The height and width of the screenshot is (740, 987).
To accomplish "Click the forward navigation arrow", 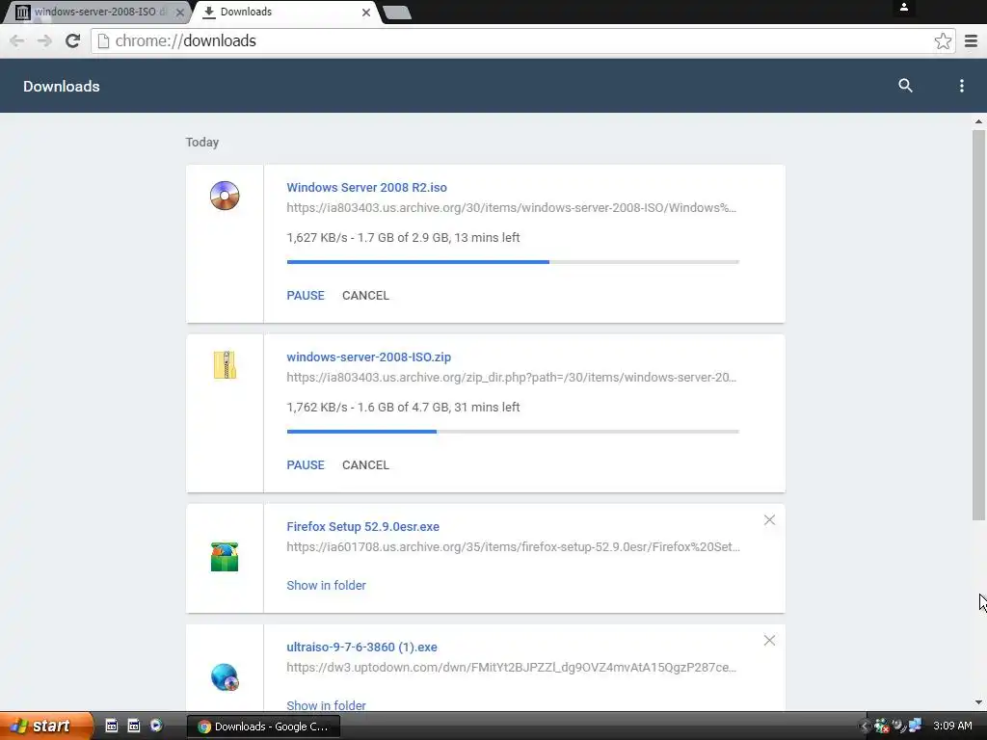I will 44,40.
